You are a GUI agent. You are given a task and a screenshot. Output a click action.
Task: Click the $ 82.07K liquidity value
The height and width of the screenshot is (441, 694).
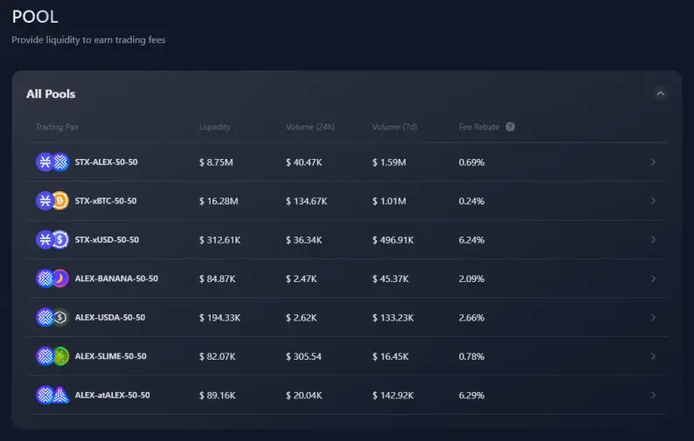218,356
